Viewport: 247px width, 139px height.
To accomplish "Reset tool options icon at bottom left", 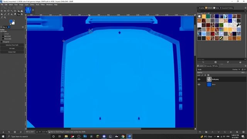I will [x=20, y=132].
